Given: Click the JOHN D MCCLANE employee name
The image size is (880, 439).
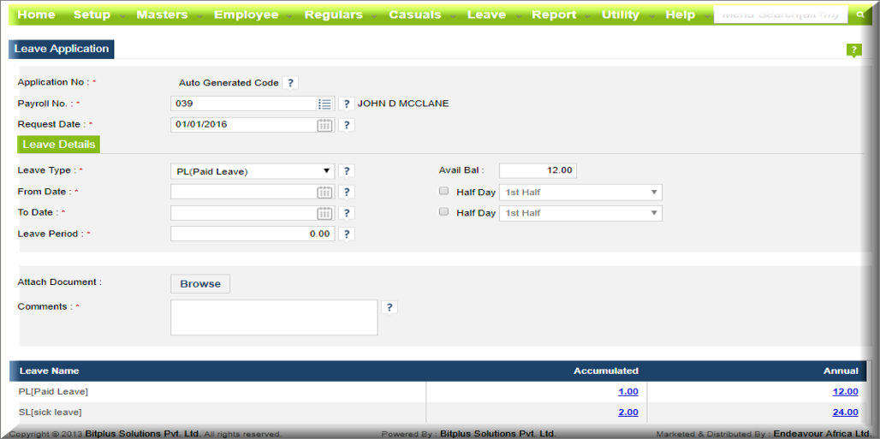Looking at the screenshot, I should pos(403,104).
